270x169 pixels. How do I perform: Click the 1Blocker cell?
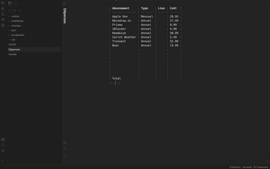(x=119, y=29)
